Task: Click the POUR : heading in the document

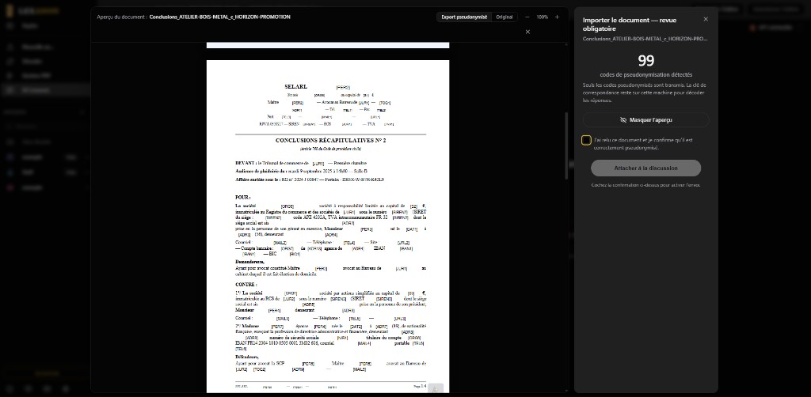Action: pyautogui.click(x=242, y=197)
